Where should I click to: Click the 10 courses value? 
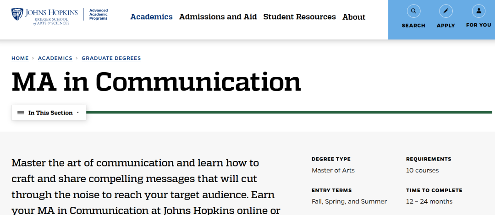(x=423, y=171)
